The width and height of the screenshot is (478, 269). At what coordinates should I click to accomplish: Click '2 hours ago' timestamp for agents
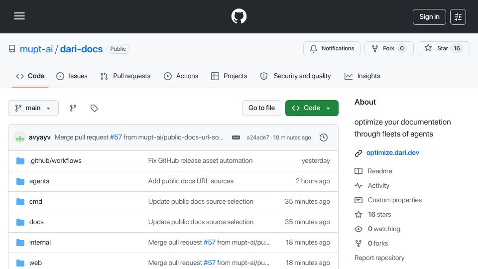tap(313, 181)
